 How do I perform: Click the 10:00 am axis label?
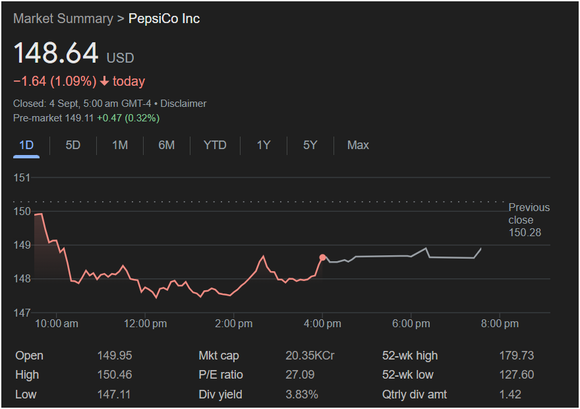tap(56, 324)
